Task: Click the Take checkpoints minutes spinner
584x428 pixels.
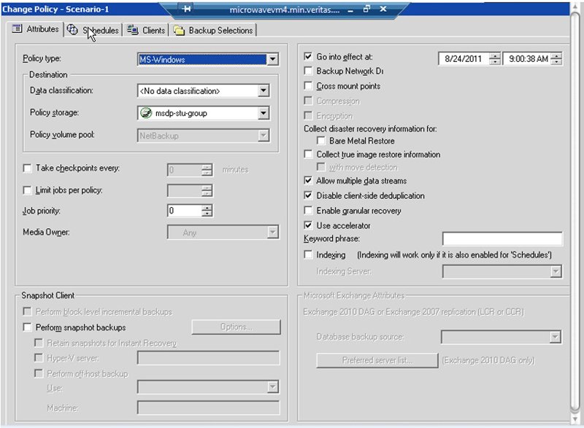Action: (x=207, y=170)
